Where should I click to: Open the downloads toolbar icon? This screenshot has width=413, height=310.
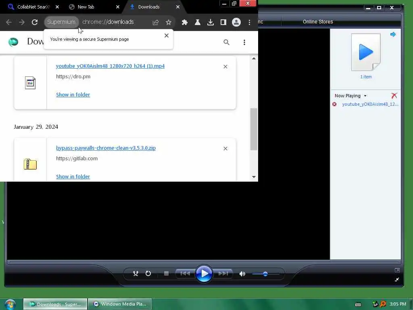[211, 23]
